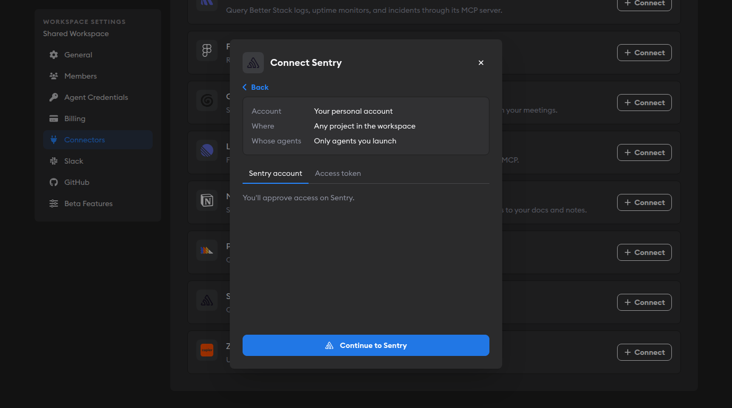
Task: Click the Figma connector logo
Action: pyautogui.click(x=207, y=50)
